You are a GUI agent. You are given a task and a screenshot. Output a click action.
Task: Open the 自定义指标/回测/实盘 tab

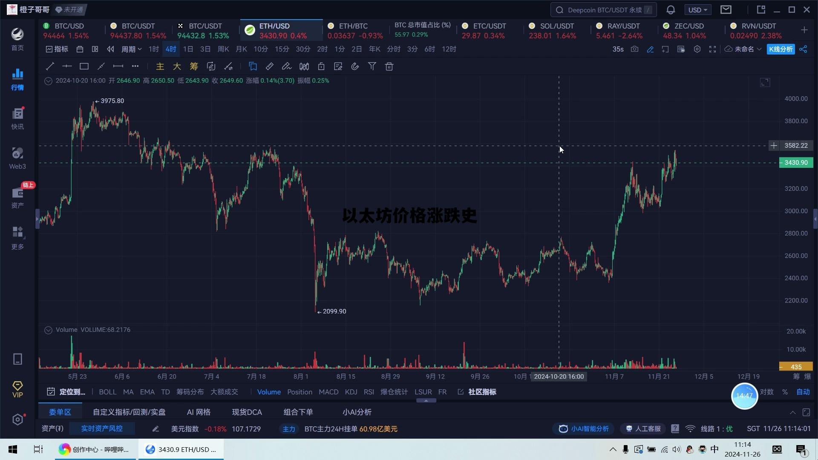(x=129, y=412)
